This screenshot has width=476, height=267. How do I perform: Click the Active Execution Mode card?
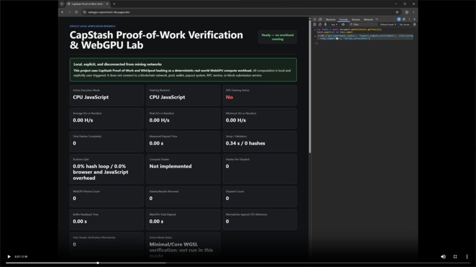click(x=106, y=95)
